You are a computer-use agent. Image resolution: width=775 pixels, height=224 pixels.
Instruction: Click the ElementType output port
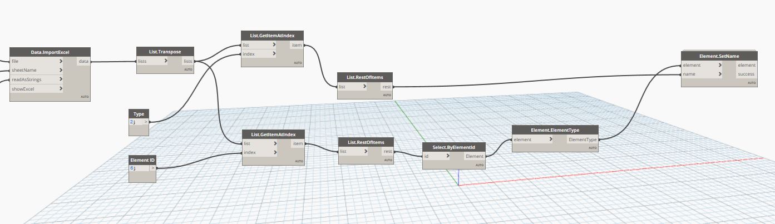[583, 140]
